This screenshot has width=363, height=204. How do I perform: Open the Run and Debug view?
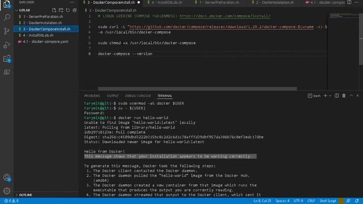(x=7, y=45)
